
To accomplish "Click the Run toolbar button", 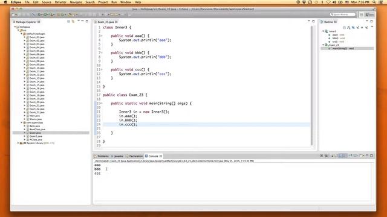I will [45, 14].
